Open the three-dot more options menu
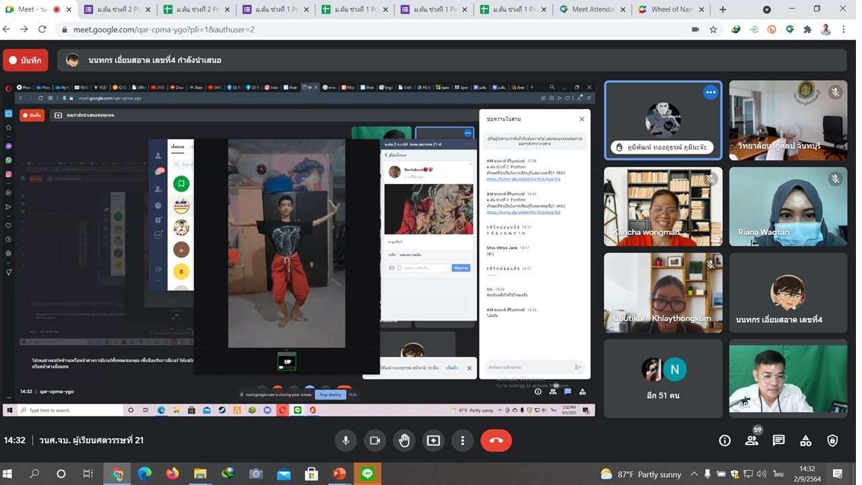 point(462,441)
